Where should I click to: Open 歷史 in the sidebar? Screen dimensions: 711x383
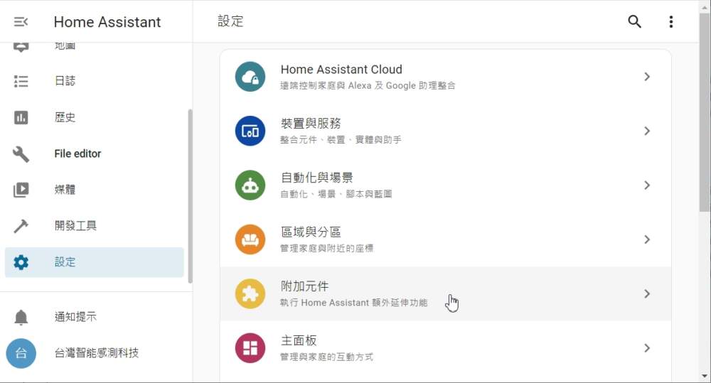[65, 117]
